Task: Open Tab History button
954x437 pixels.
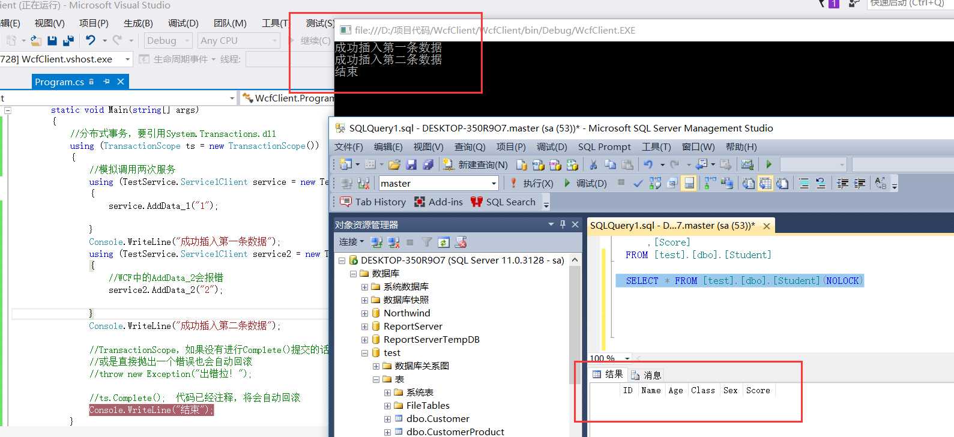Action: [373, 202]
